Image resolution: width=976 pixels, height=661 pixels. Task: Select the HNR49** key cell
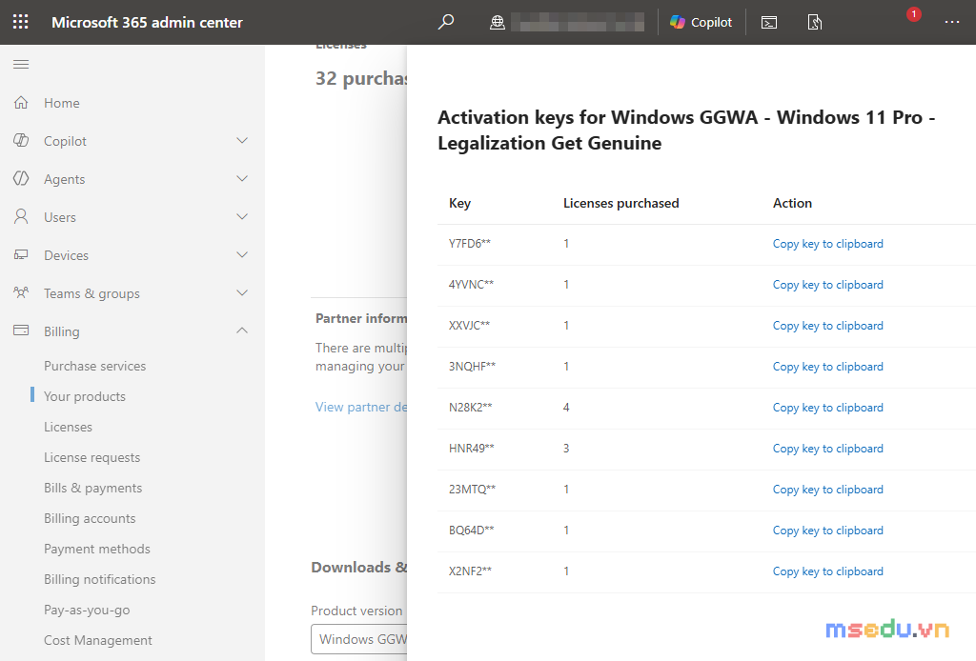tap(471, 449)
